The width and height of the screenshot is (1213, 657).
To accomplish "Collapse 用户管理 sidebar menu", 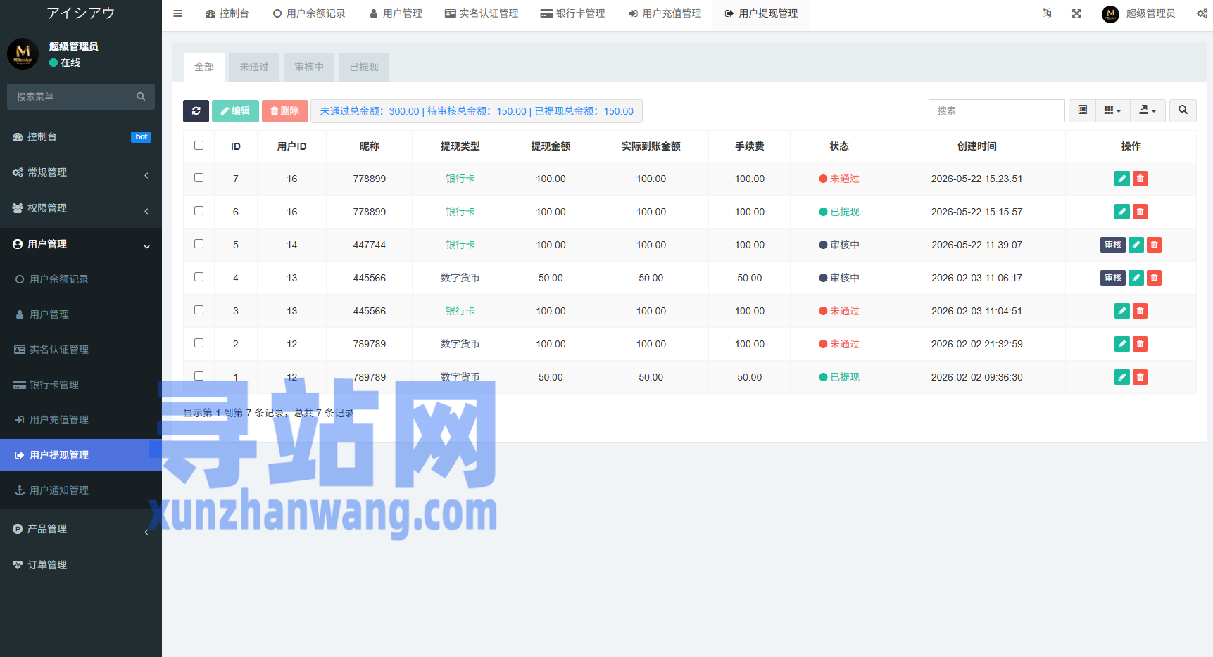I will [x=81, y=244].
